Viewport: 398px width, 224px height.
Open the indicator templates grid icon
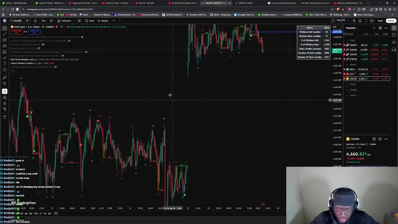point(79,21)
